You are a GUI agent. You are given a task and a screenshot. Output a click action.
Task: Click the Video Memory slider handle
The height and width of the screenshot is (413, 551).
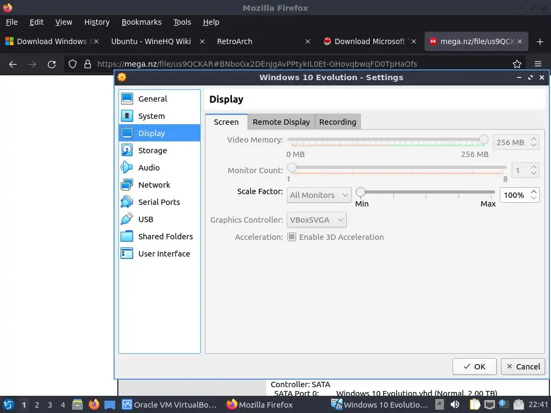(484, 139)
